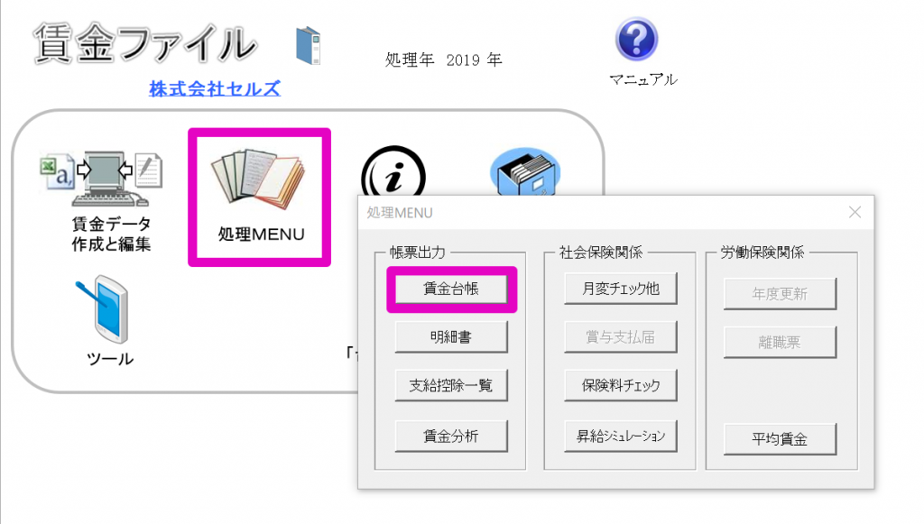This screenshot has width=924, height=524.
Task: Click the blue binder icon beside title
Action: click(309, 45)
